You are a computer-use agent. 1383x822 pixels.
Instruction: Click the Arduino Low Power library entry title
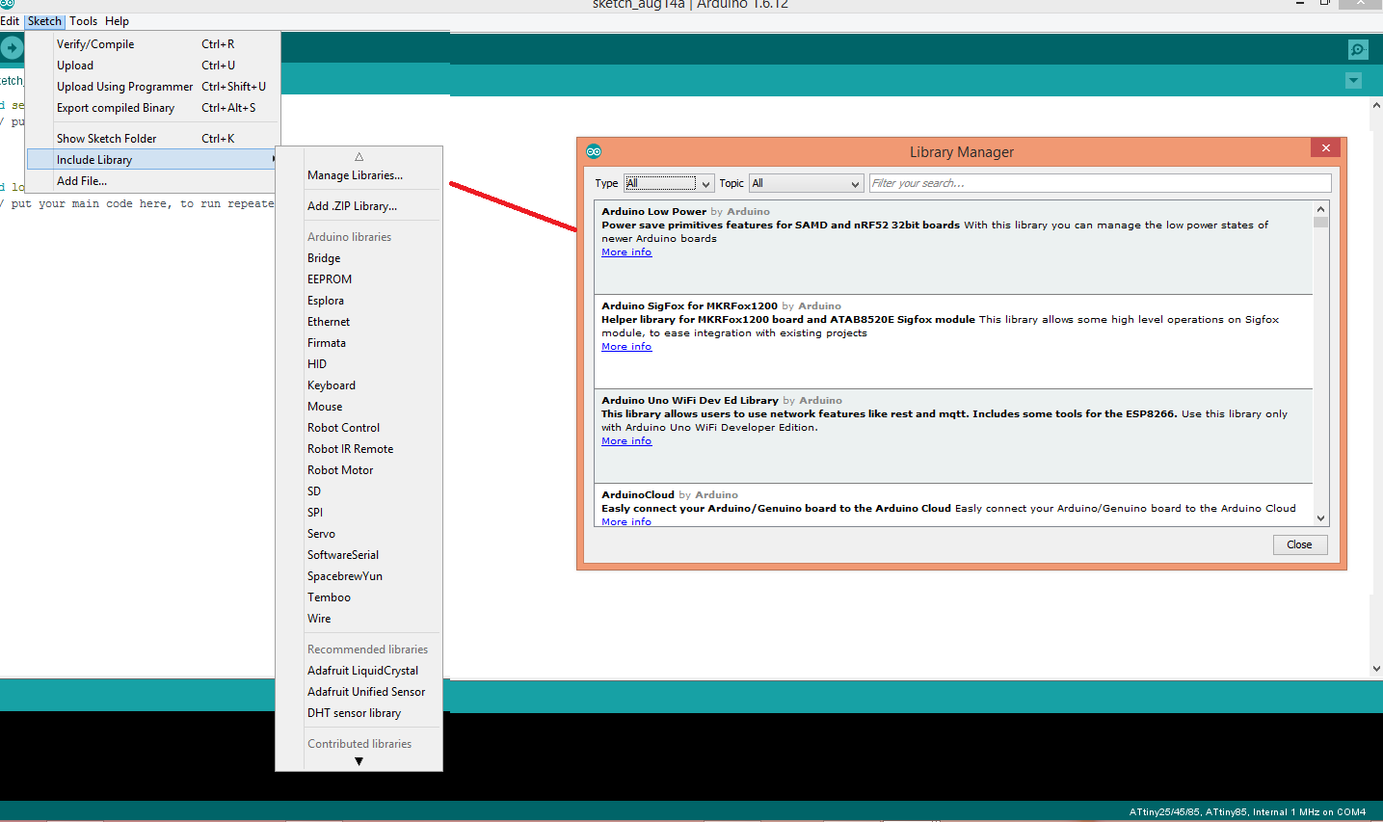pyautogui.click(x=653, y=211)
